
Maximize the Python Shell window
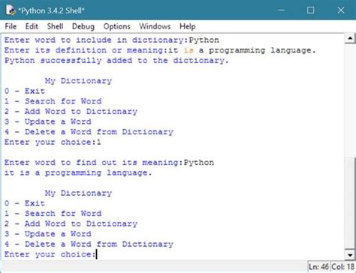[x=310, y=10]
